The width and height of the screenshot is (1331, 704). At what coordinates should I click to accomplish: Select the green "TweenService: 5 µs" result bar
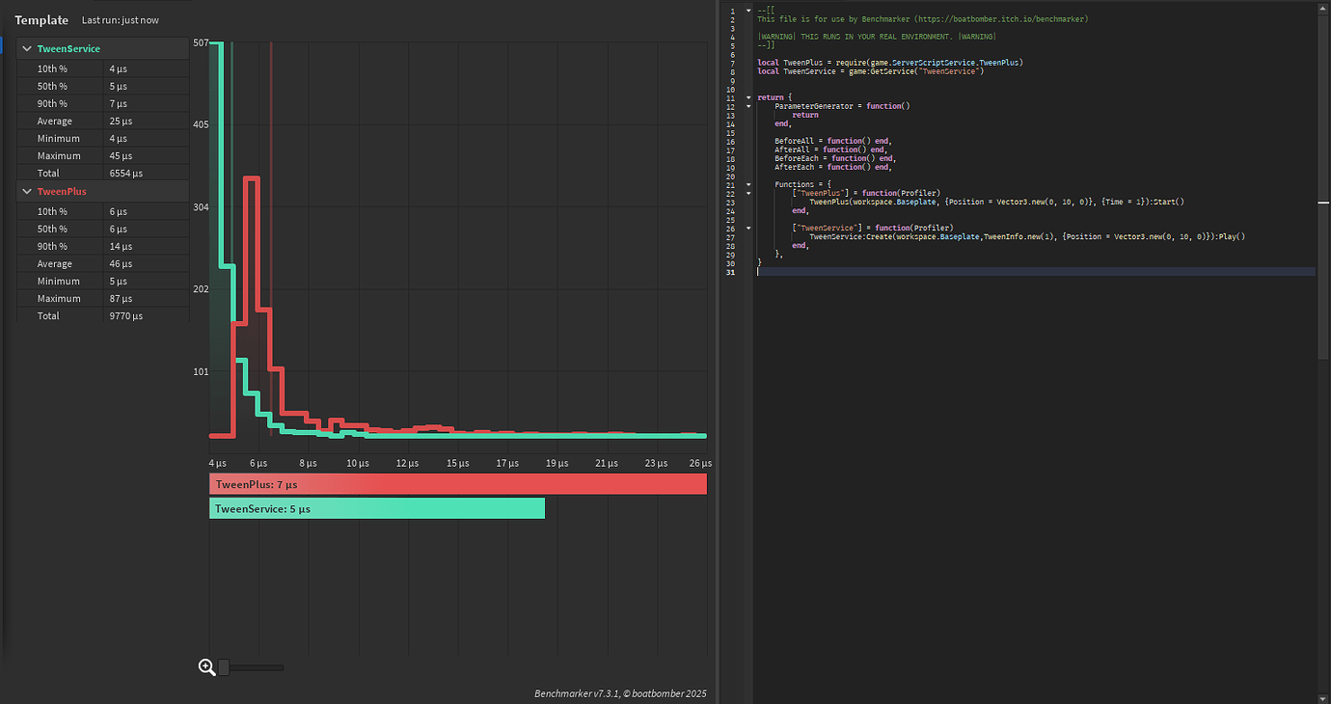(377, 508)
